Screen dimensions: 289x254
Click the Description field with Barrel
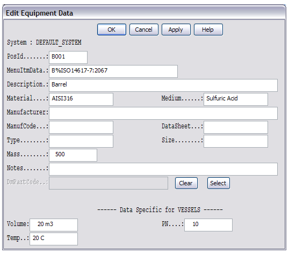(163, 85)
